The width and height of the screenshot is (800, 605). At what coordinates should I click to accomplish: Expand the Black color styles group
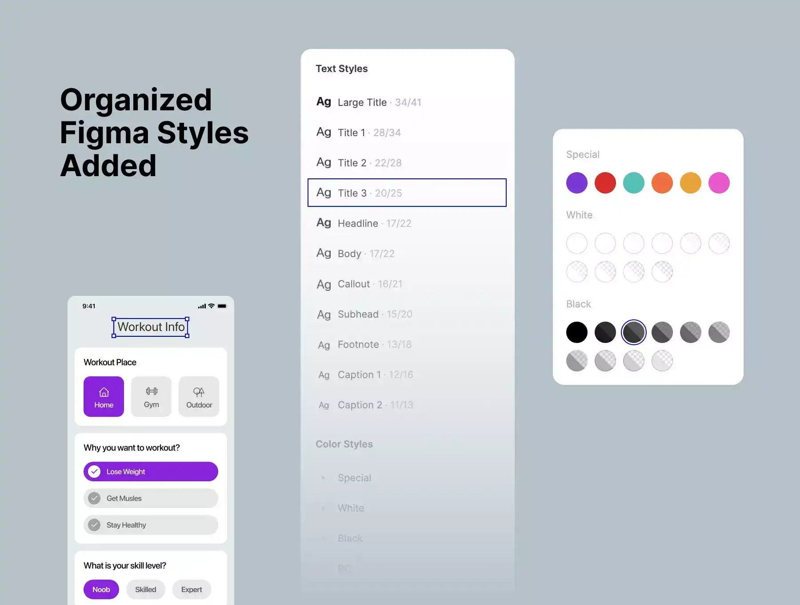point(323,538)
